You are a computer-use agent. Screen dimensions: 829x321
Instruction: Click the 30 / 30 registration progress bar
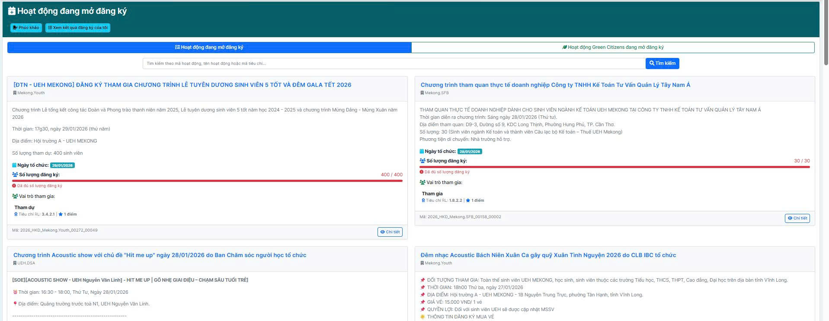(x=615, y=167)
